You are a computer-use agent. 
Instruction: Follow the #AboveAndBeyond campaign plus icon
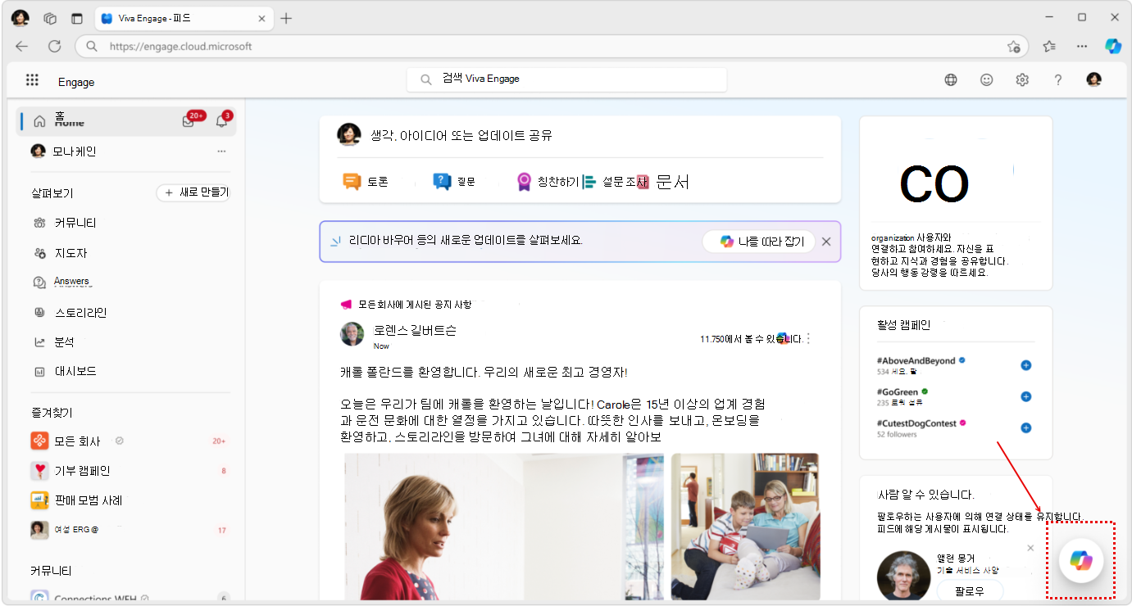click(x=1025, y=365)
